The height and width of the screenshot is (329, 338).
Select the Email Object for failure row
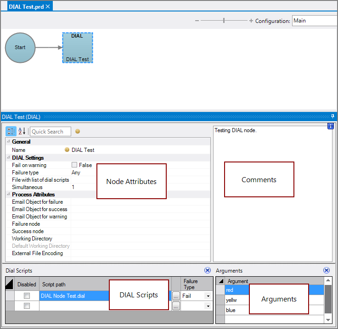[108, 202]
